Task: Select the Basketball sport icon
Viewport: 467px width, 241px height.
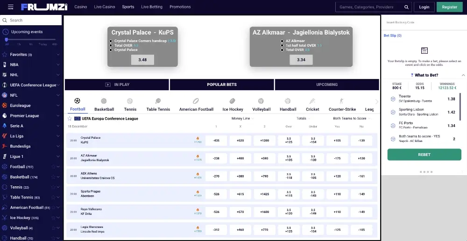Action: click(x=104, y=101)
